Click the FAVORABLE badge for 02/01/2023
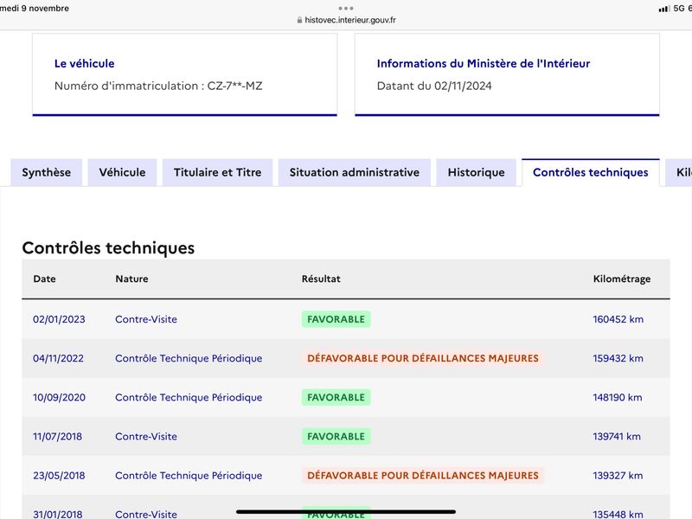Viewport: 692px width, 519px height. [x=336, y=319]
